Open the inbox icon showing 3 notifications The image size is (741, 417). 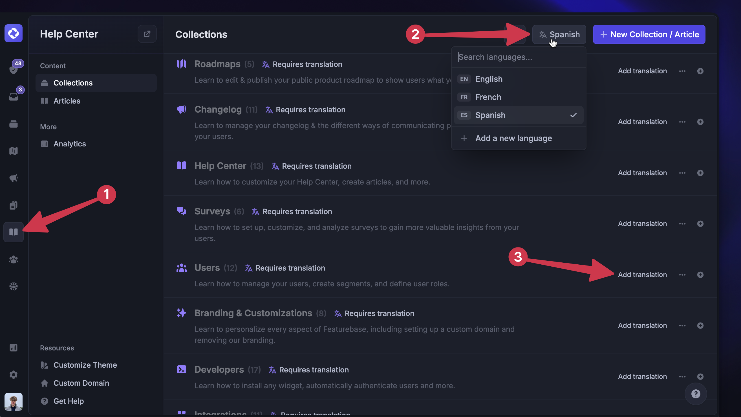click(14, 96)
